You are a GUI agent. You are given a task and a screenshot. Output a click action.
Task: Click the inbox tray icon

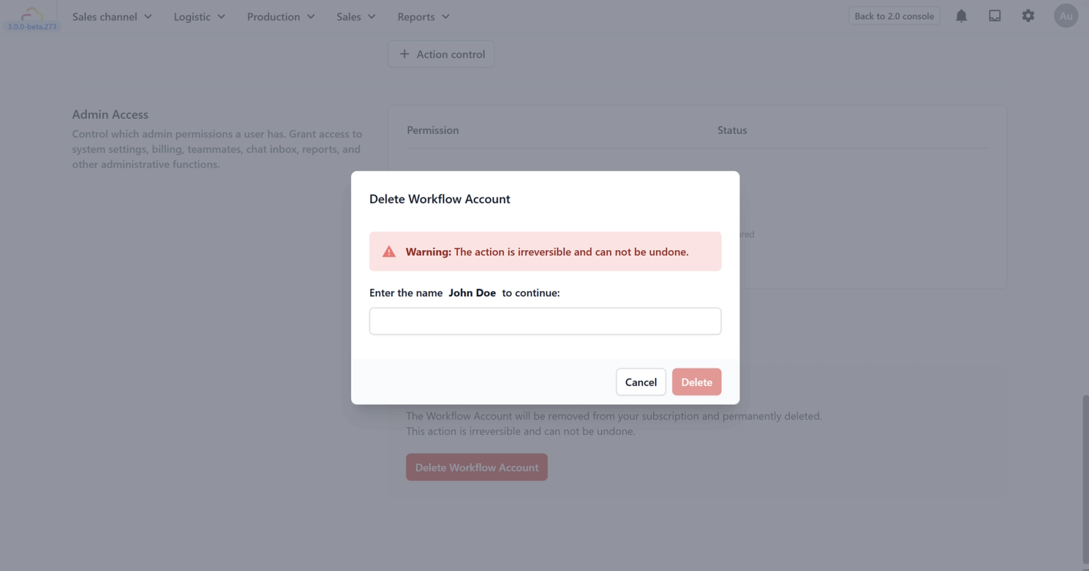(x=994, y=16)
